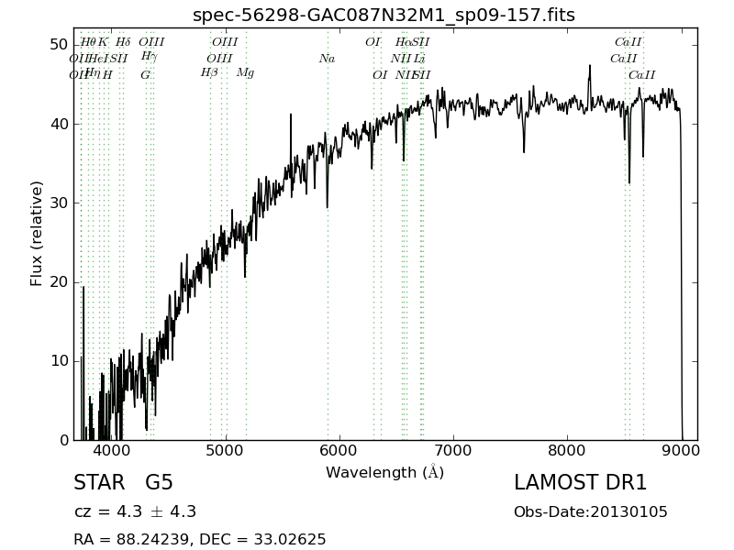Screen dimensions: 734x550
Task: Click the x-axis tick label 7000
Action: click(x=453, y=450)
